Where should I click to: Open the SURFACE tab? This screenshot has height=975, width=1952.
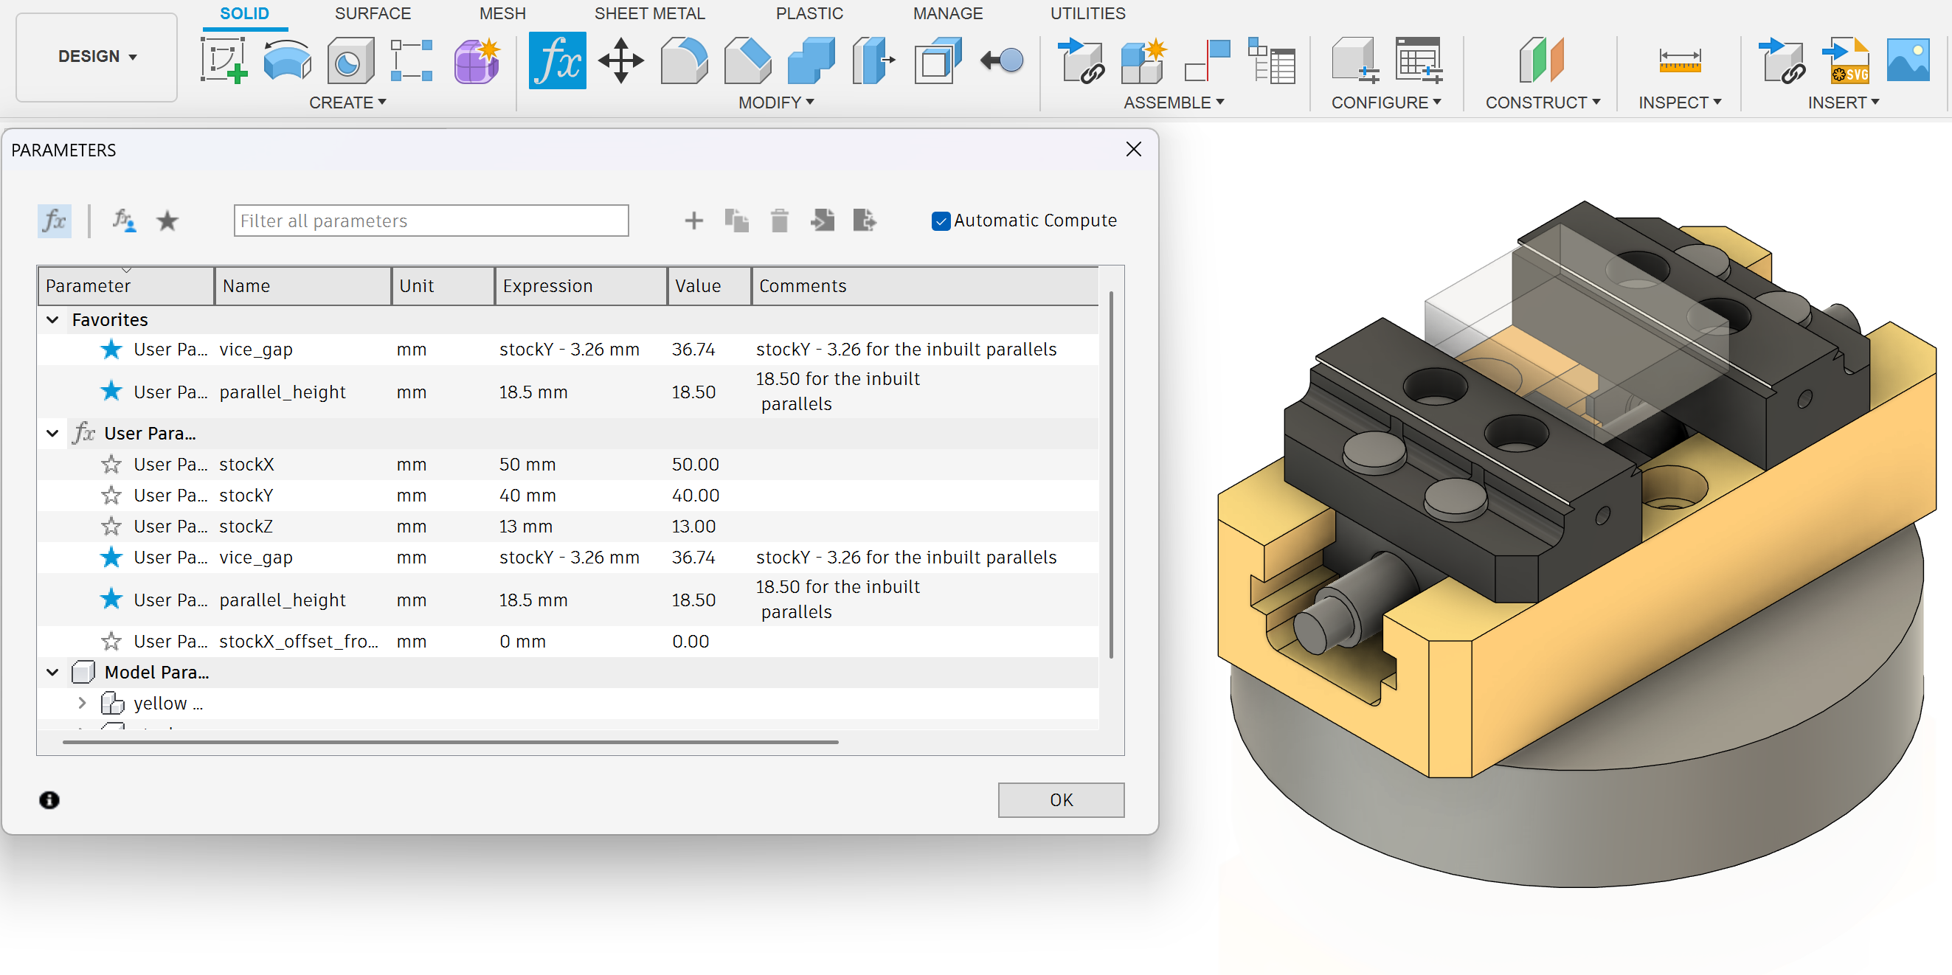point(372,13)
